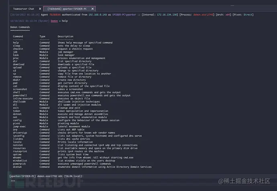This screenshot has height=191, width=277.
Task: Click the 'proc' module name
Action: [16, 58]
